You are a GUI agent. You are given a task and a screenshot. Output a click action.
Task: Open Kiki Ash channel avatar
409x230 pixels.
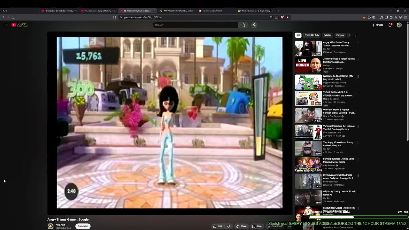(50, 226)
